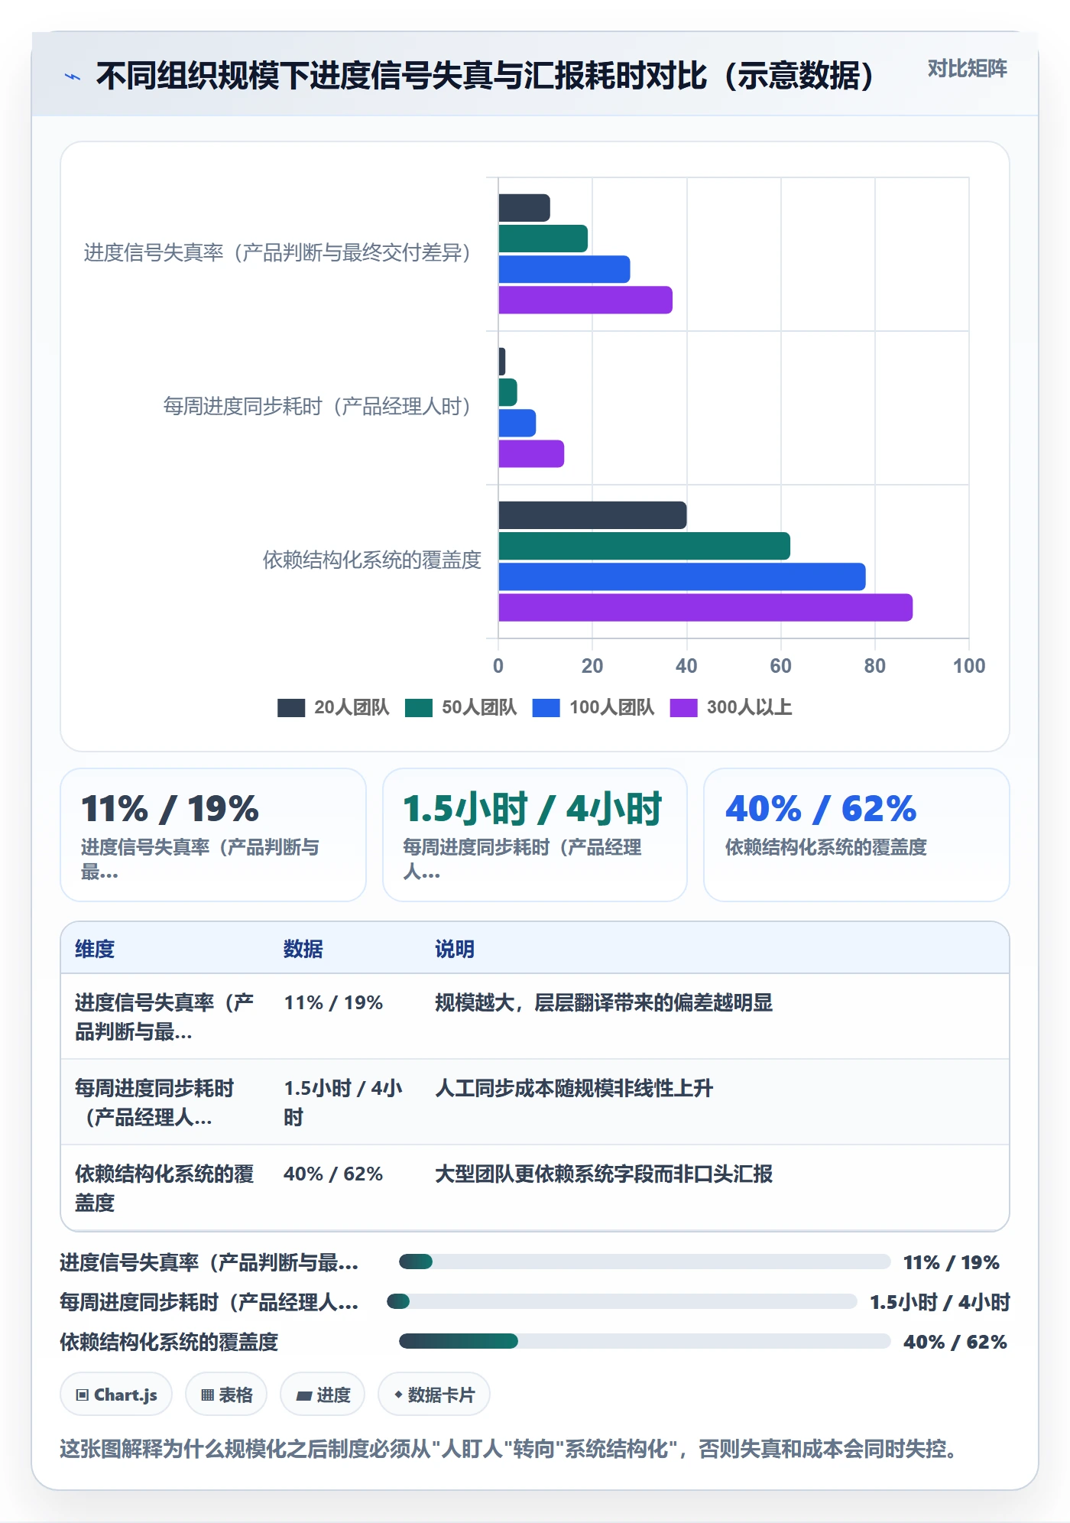Click the 11% / 19% table data cell
The image size is (1070, 1523).
pyautogui.click(x=333, y=1002)
